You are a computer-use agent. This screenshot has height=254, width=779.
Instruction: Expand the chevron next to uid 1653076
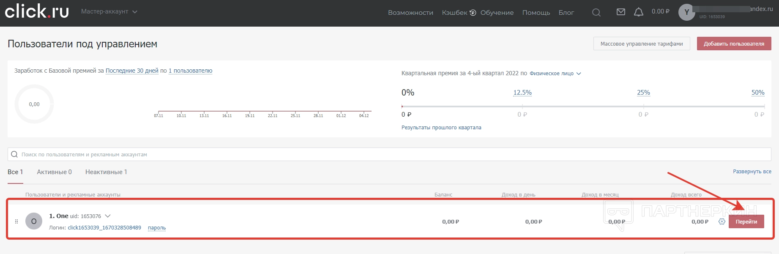tap(108, 216)
